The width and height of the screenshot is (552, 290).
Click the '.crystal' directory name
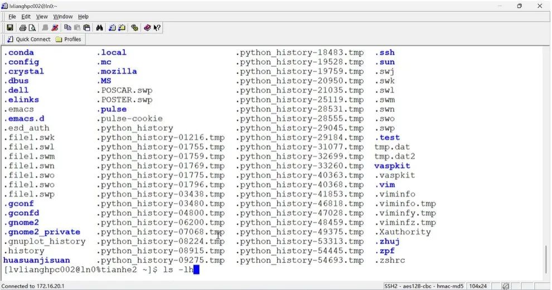[24, 71]
